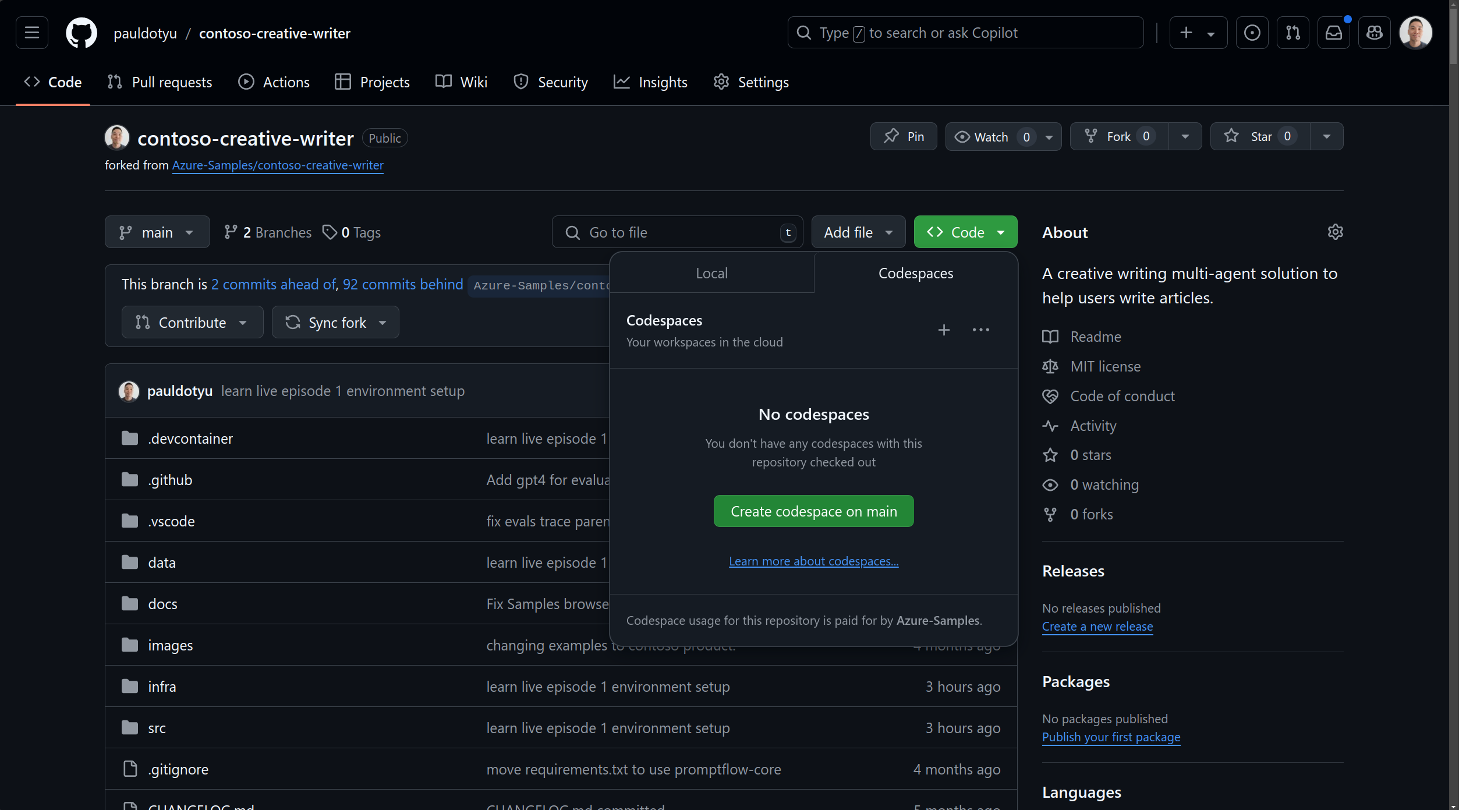Viewport: 1459px width, 810px height.
Task: Open the .gitignore file
Action: tap(178, 769)
